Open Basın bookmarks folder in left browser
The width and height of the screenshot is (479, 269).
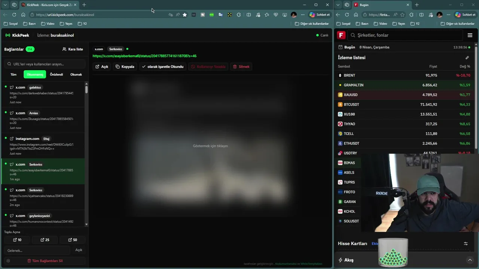[30, 24]
